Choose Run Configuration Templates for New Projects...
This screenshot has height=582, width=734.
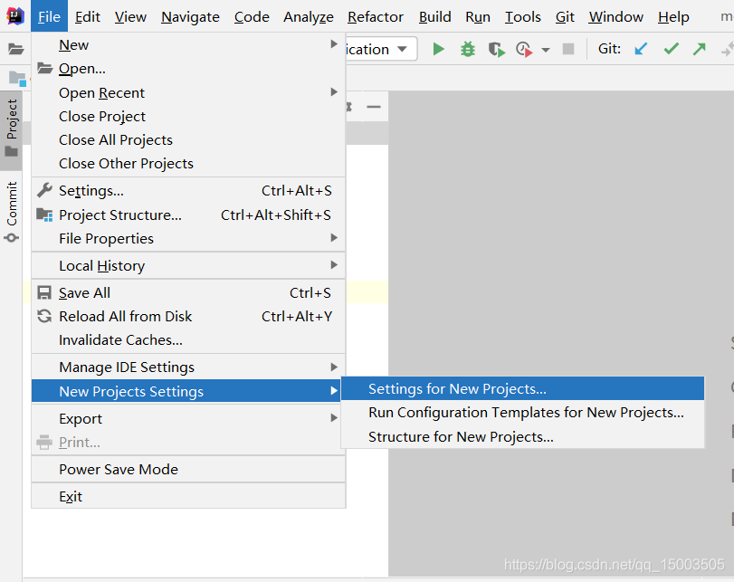[x=522, y=413]
